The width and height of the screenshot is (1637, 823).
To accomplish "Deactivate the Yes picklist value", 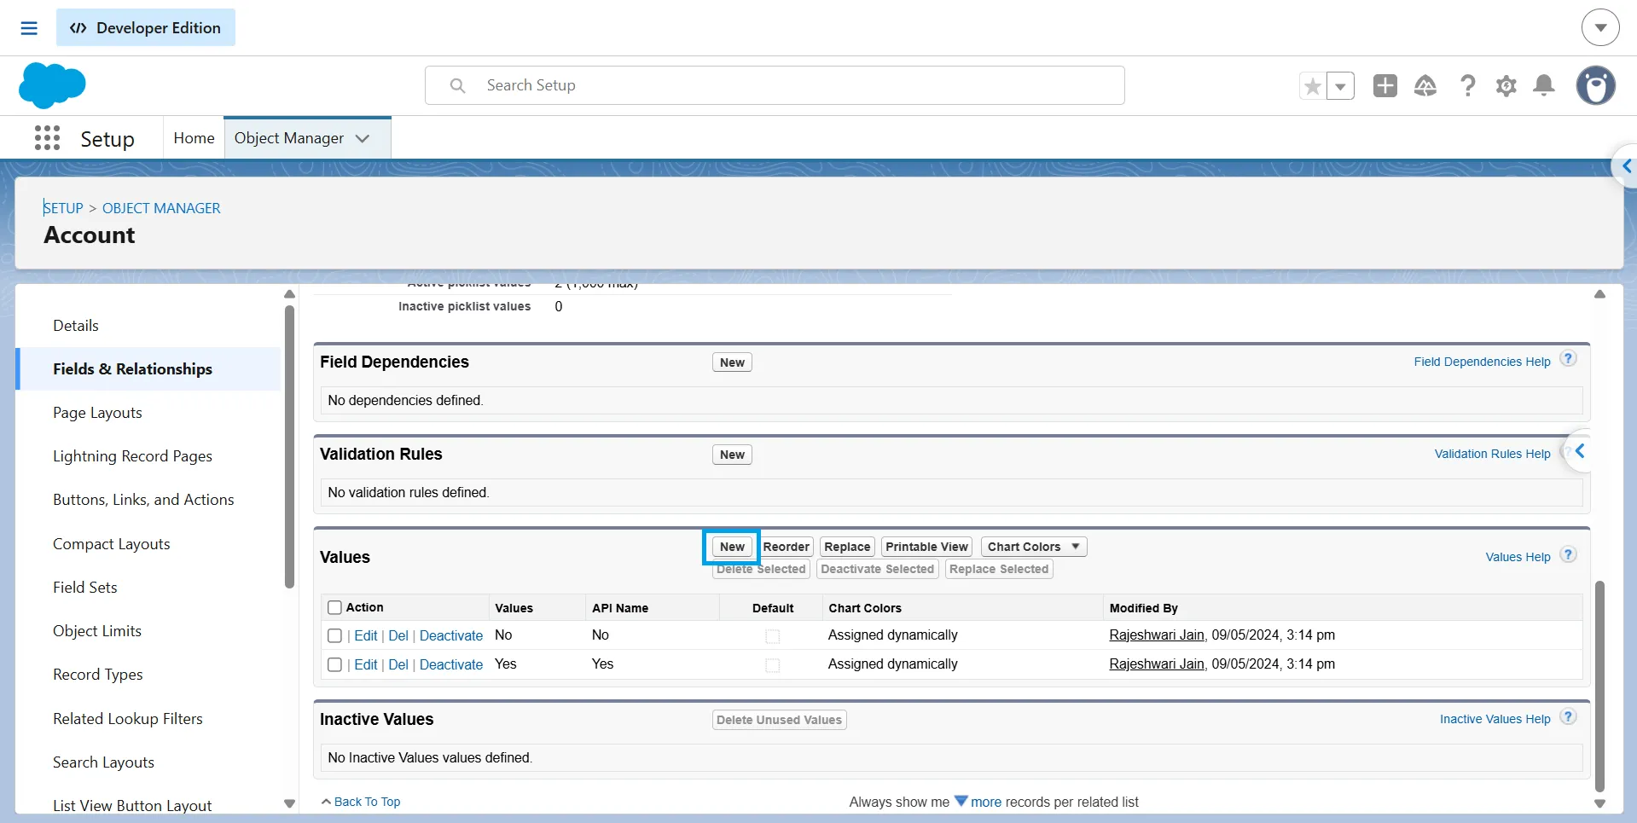I will click(x=451, y=665).
